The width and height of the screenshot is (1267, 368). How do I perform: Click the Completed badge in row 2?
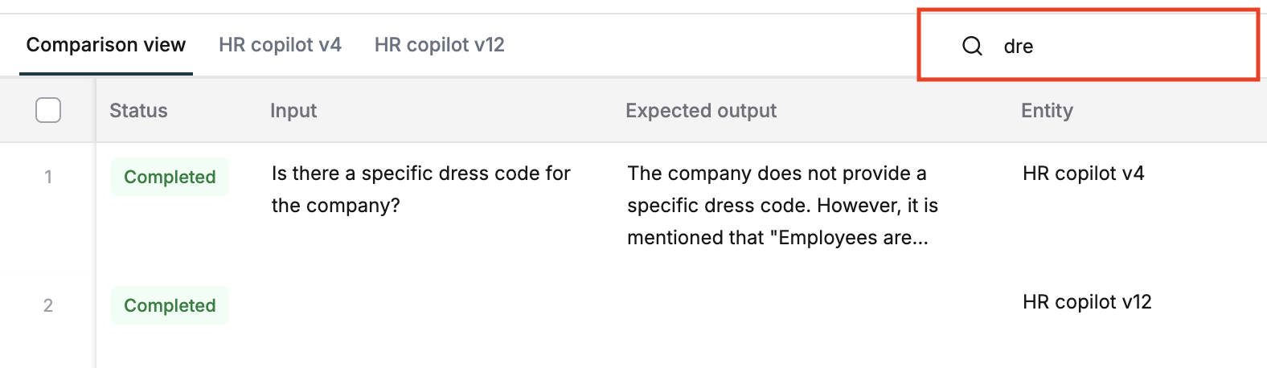pyautogui.click(x=170, y=305)
